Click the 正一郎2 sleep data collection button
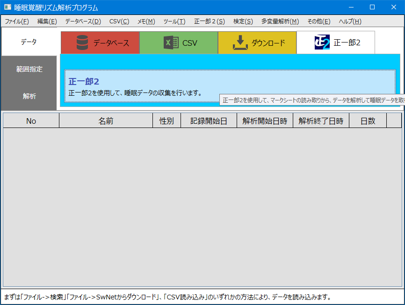The width and height of the screenshot is (405, 305). tap(230, 86)
